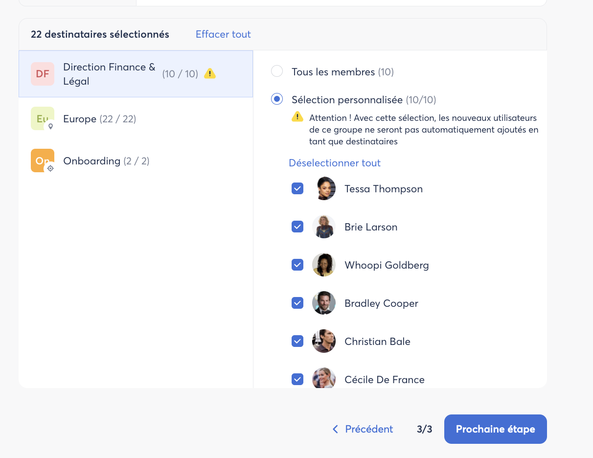Click "Déselectionner tout" link
Screen dimensions: 593x458
(x=335, y=163)
